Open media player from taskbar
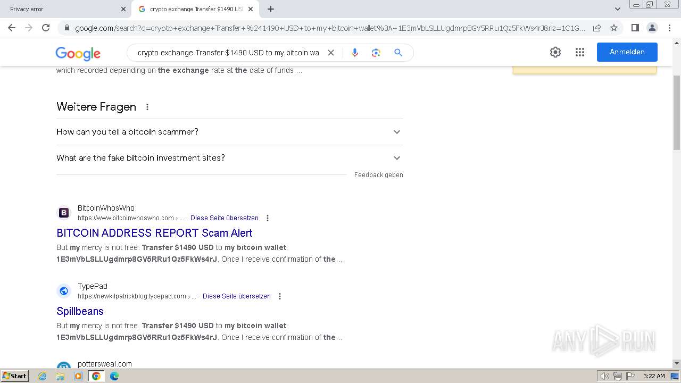 point(78,376)
